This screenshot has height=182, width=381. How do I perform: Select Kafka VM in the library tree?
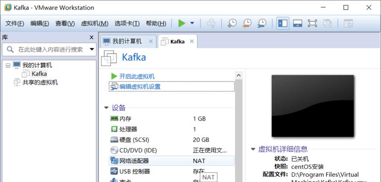(39, 73)
